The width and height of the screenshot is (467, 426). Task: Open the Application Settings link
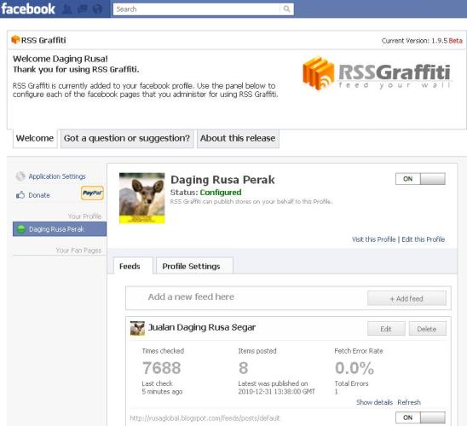(x=57, y=176)
